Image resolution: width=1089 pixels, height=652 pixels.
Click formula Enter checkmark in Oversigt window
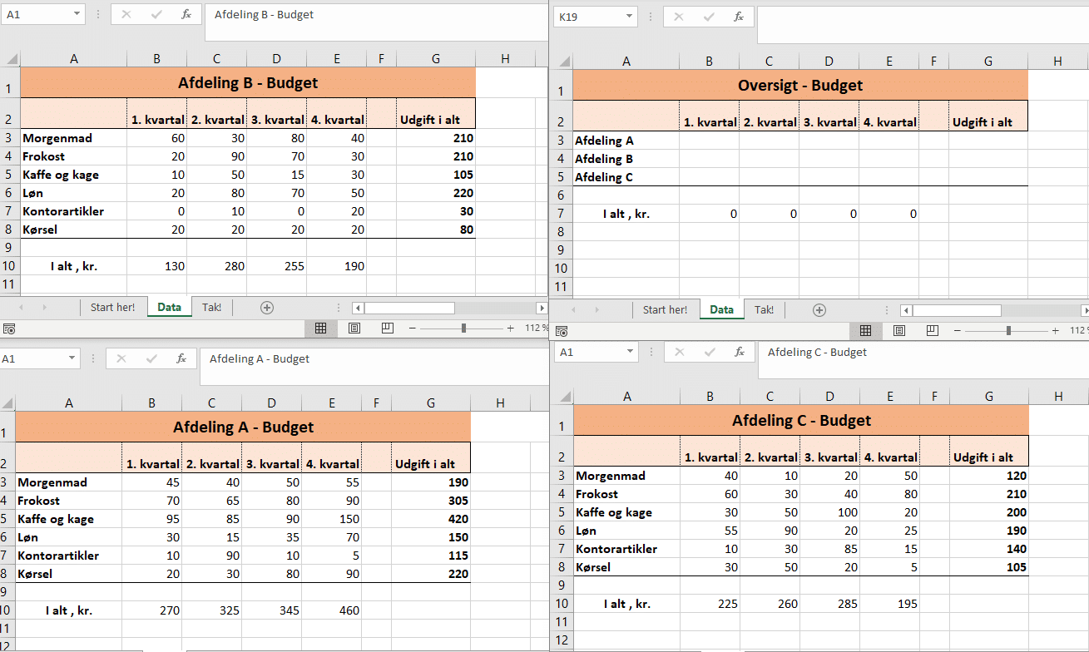click(709, 17)
